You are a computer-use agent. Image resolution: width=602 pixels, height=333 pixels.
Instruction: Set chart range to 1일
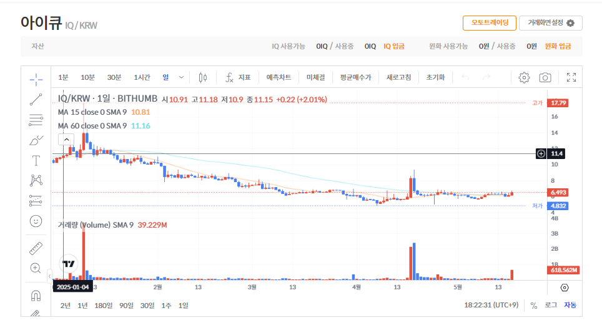[184, 306]
